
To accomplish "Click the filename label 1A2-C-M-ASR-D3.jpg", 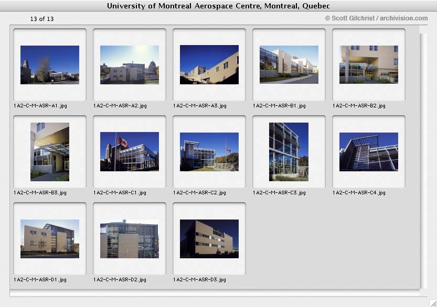I will tap(199, 280).
